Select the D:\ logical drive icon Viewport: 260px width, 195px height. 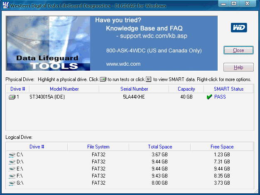12,162
